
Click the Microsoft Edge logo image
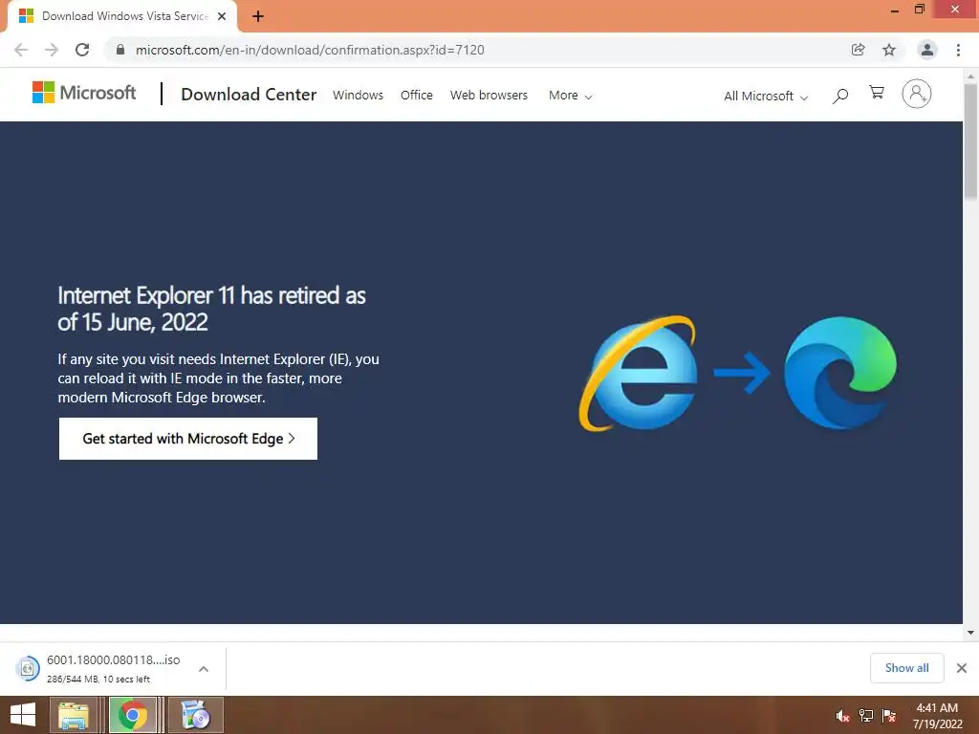click(839, 373)
